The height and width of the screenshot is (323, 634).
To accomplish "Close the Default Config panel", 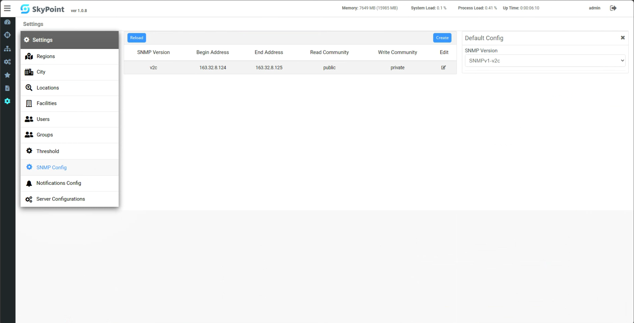I will coord(623,38).
